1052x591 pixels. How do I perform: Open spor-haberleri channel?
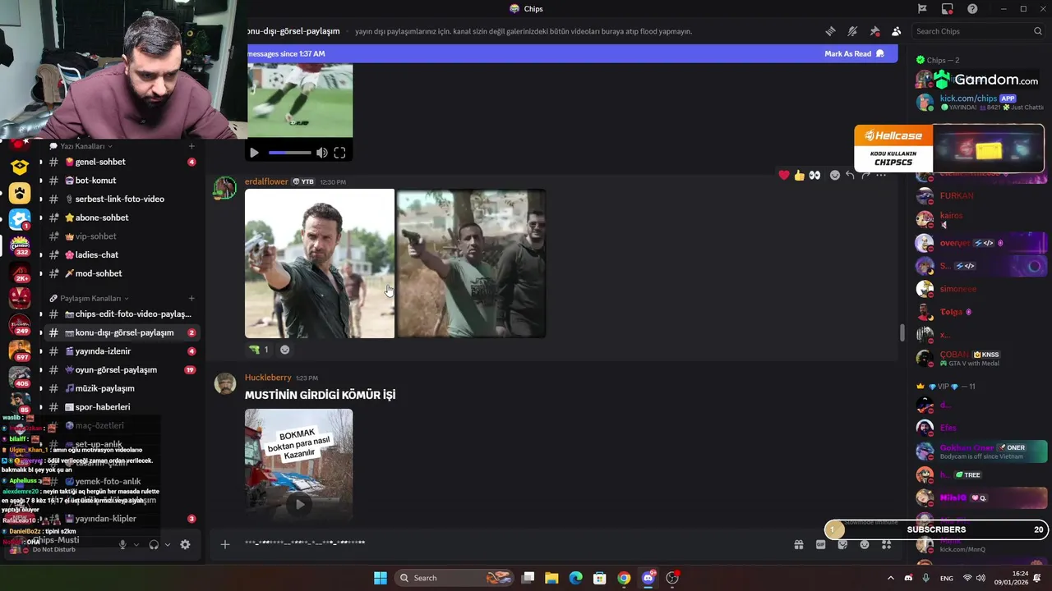click(121, 407)
